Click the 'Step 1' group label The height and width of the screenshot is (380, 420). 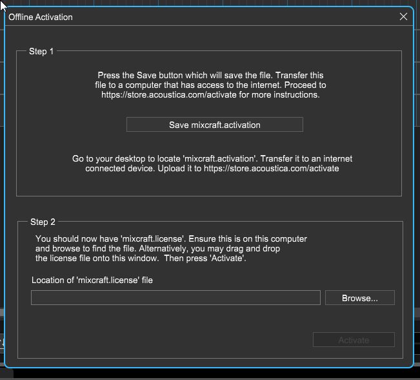coord(41,51)
